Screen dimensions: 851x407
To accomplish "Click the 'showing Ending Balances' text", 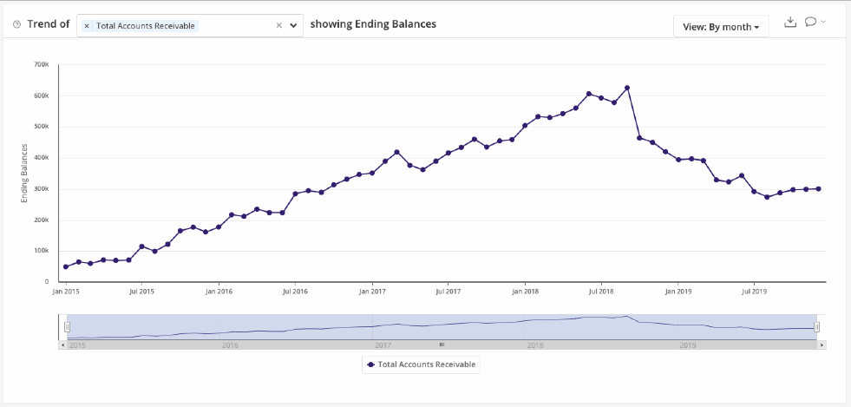I will tap(373, 24).
